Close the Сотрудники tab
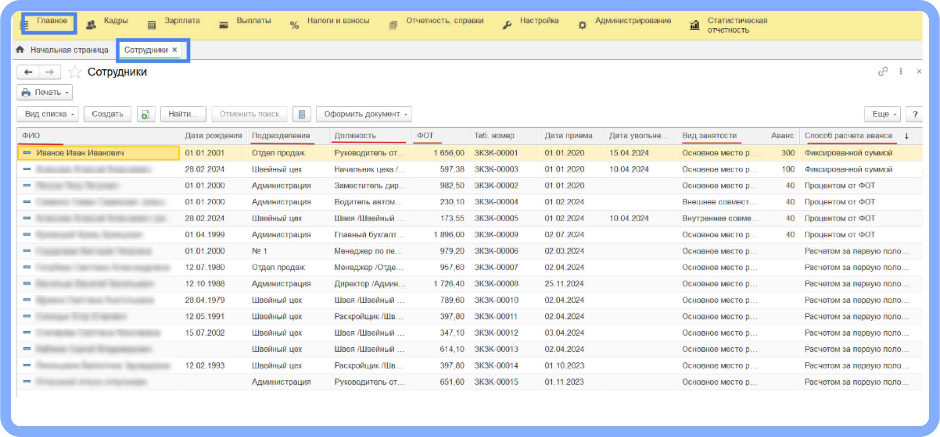The width and height of the screenshot is (940, 437). (174, 50)
